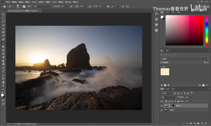Toggle lock image pixels brush icon

[169, 101]
